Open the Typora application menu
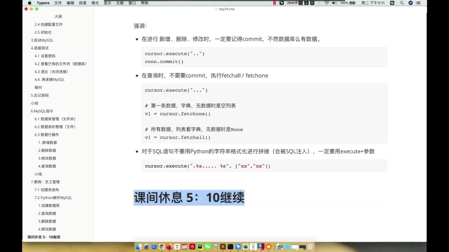The image size is (449, 252). pyautogui.click(x=43, y=3)
